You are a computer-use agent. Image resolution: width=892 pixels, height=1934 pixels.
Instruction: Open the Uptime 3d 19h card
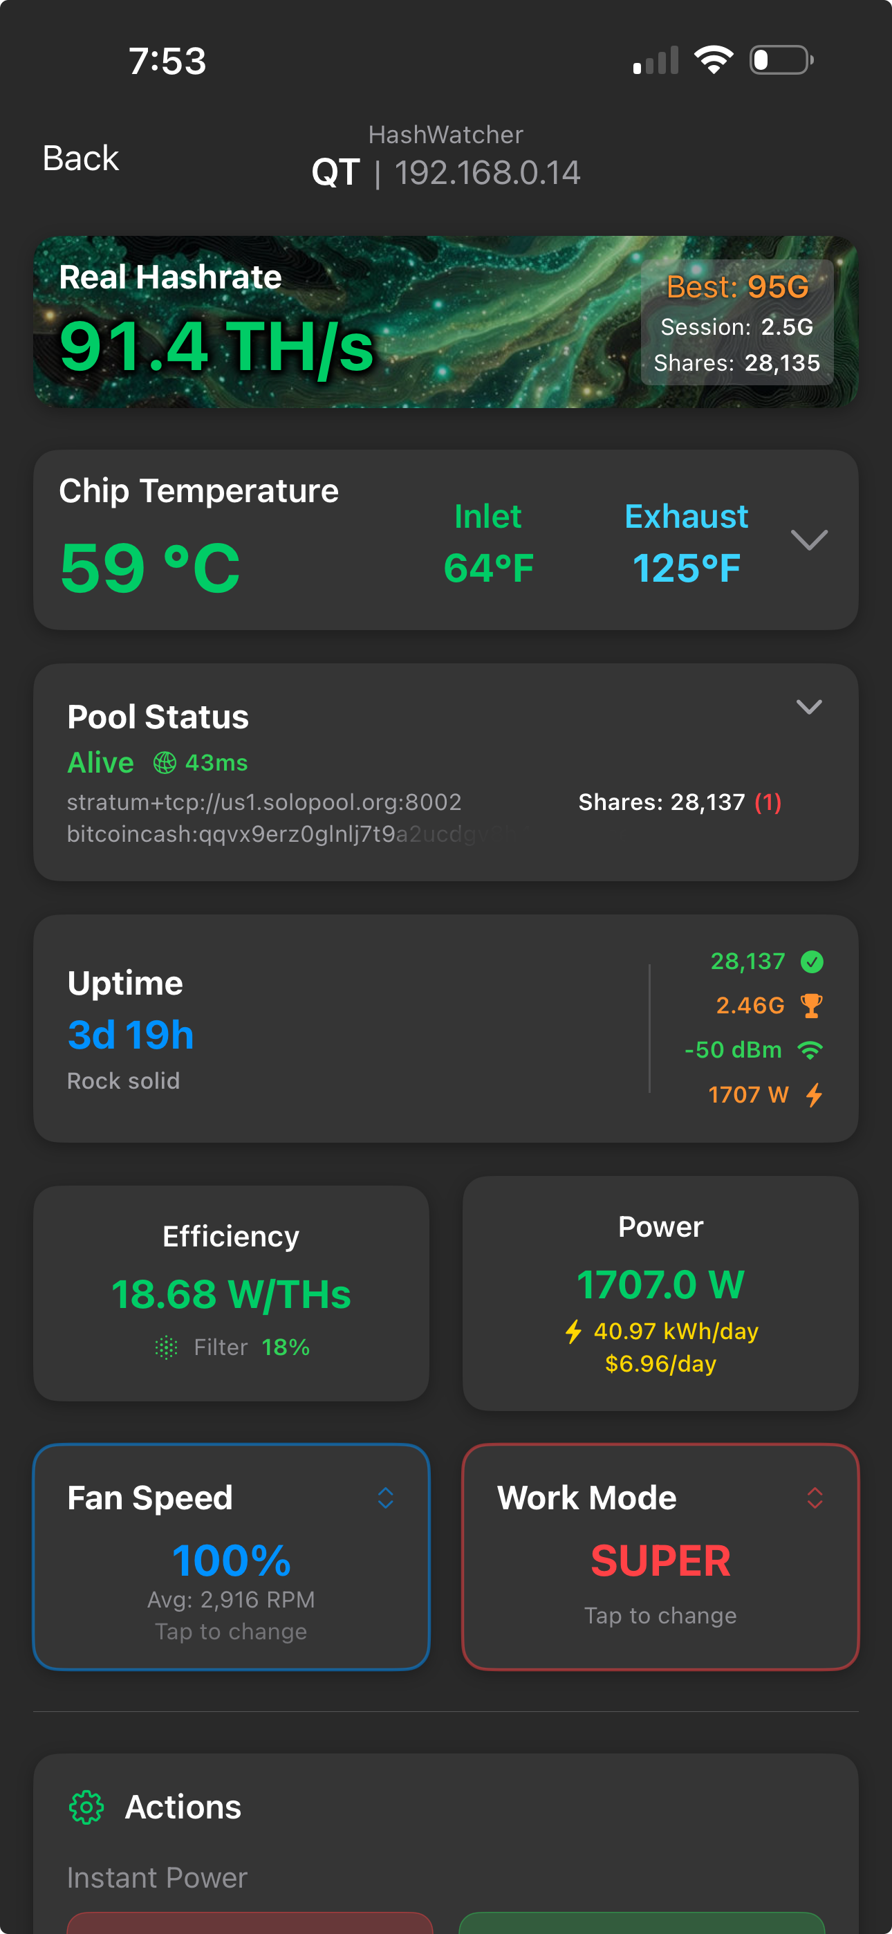(300, 1029)
